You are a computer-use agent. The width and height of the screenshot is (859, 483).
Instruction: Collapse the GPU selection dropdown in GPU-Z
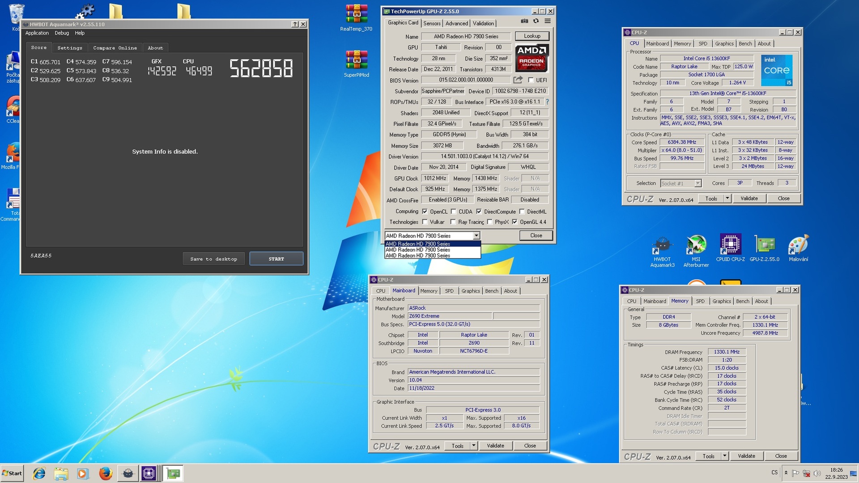click(476, 236)
